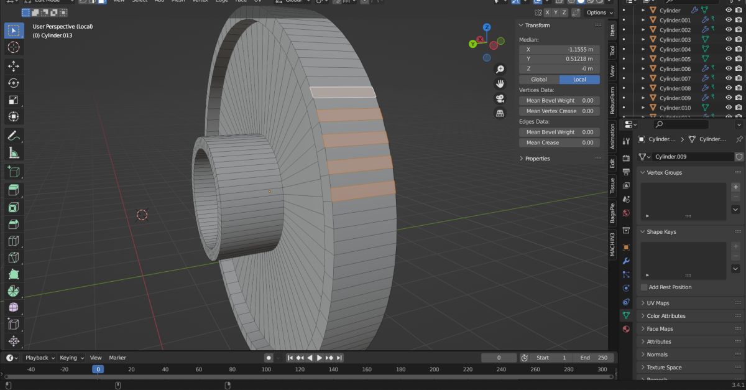Open Tool properties tab in editor

[626, 142]
